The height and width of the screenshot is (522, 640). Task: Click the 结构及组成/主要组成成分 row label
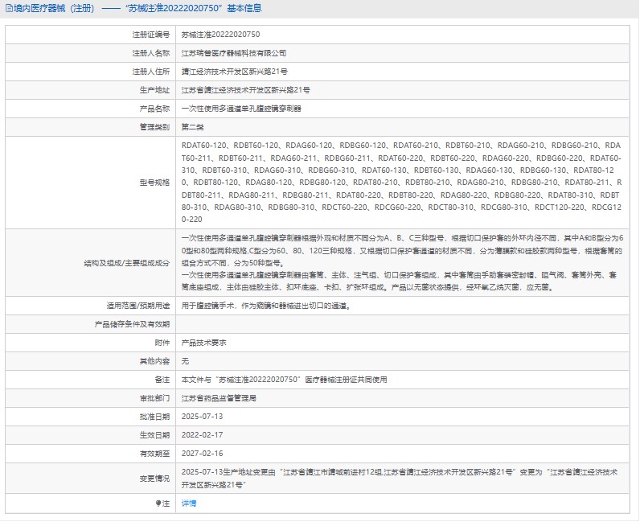[x=127, y=263]
